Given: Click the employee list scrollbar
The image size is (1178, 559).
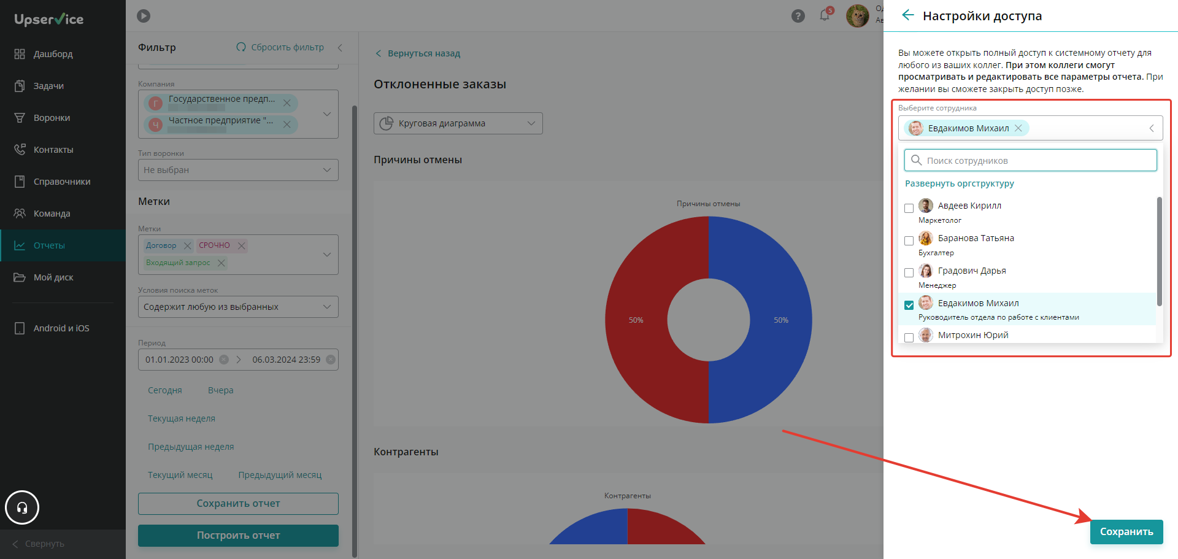Looking at the screenshot, I should [x=1159, y=252].
